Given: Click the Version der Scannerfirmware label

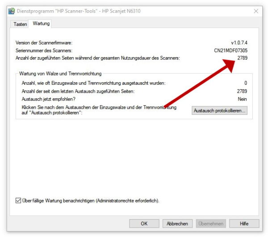Looking at the screenshot, I should pos(44,43).
